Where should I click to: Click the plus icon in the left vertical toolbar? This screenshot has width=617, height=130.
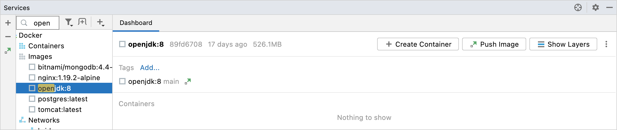[x=8, y=23]
